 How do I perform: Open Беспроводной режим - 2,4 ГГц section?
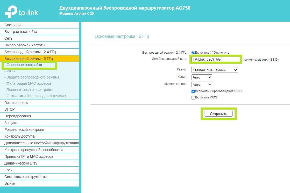coord(30,52)
